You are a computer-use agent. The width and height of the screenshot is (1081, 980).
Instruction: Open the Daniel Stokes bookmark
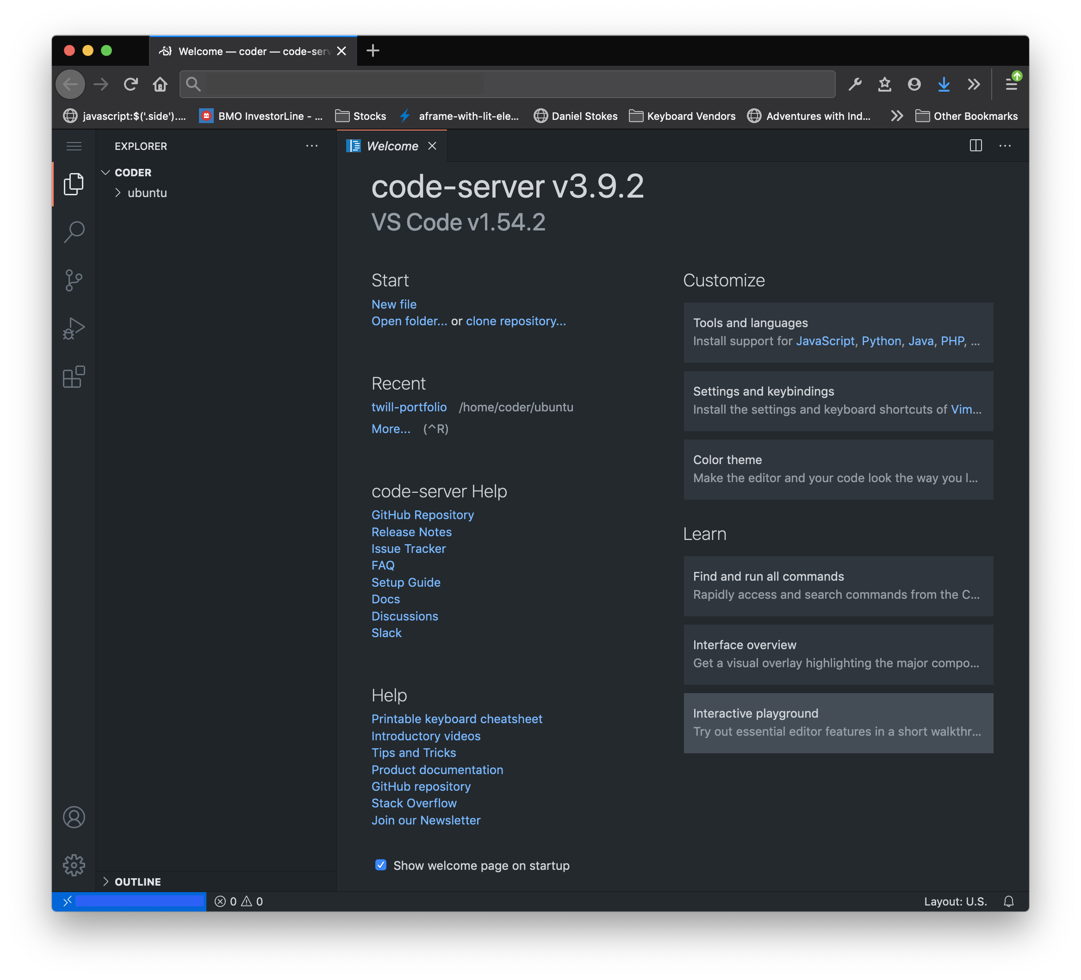tap(575, 116)
